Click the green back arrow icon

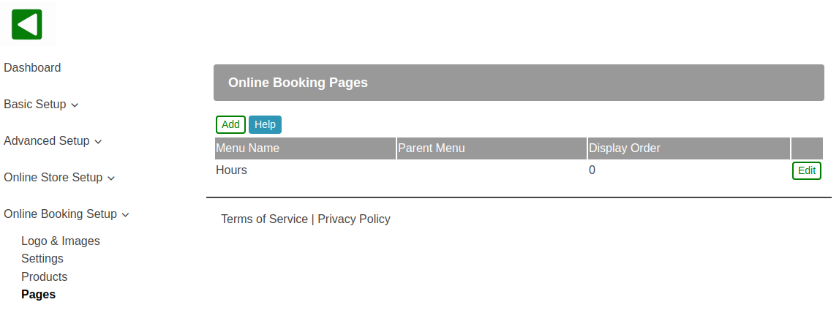[x=27, y=25]
